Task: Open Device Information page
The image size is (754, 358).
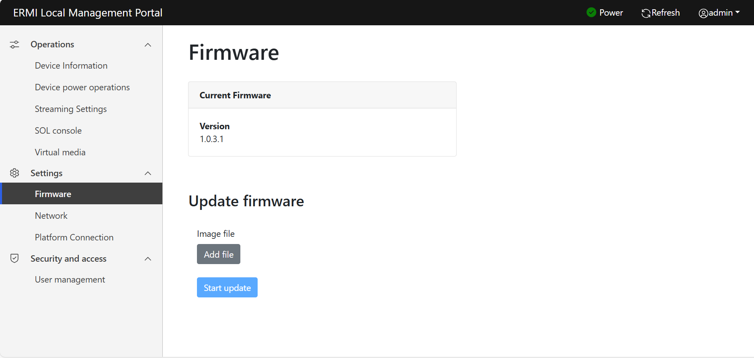Action: coord(71,65)
